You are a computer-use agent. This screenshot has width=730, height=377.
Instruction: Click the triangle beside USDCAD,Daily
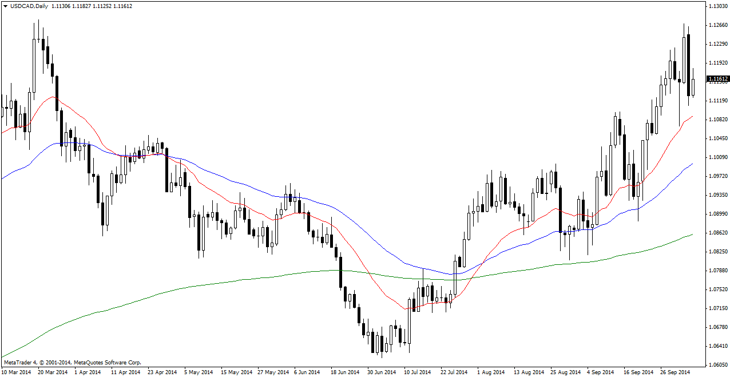click(x=5, y=6)
